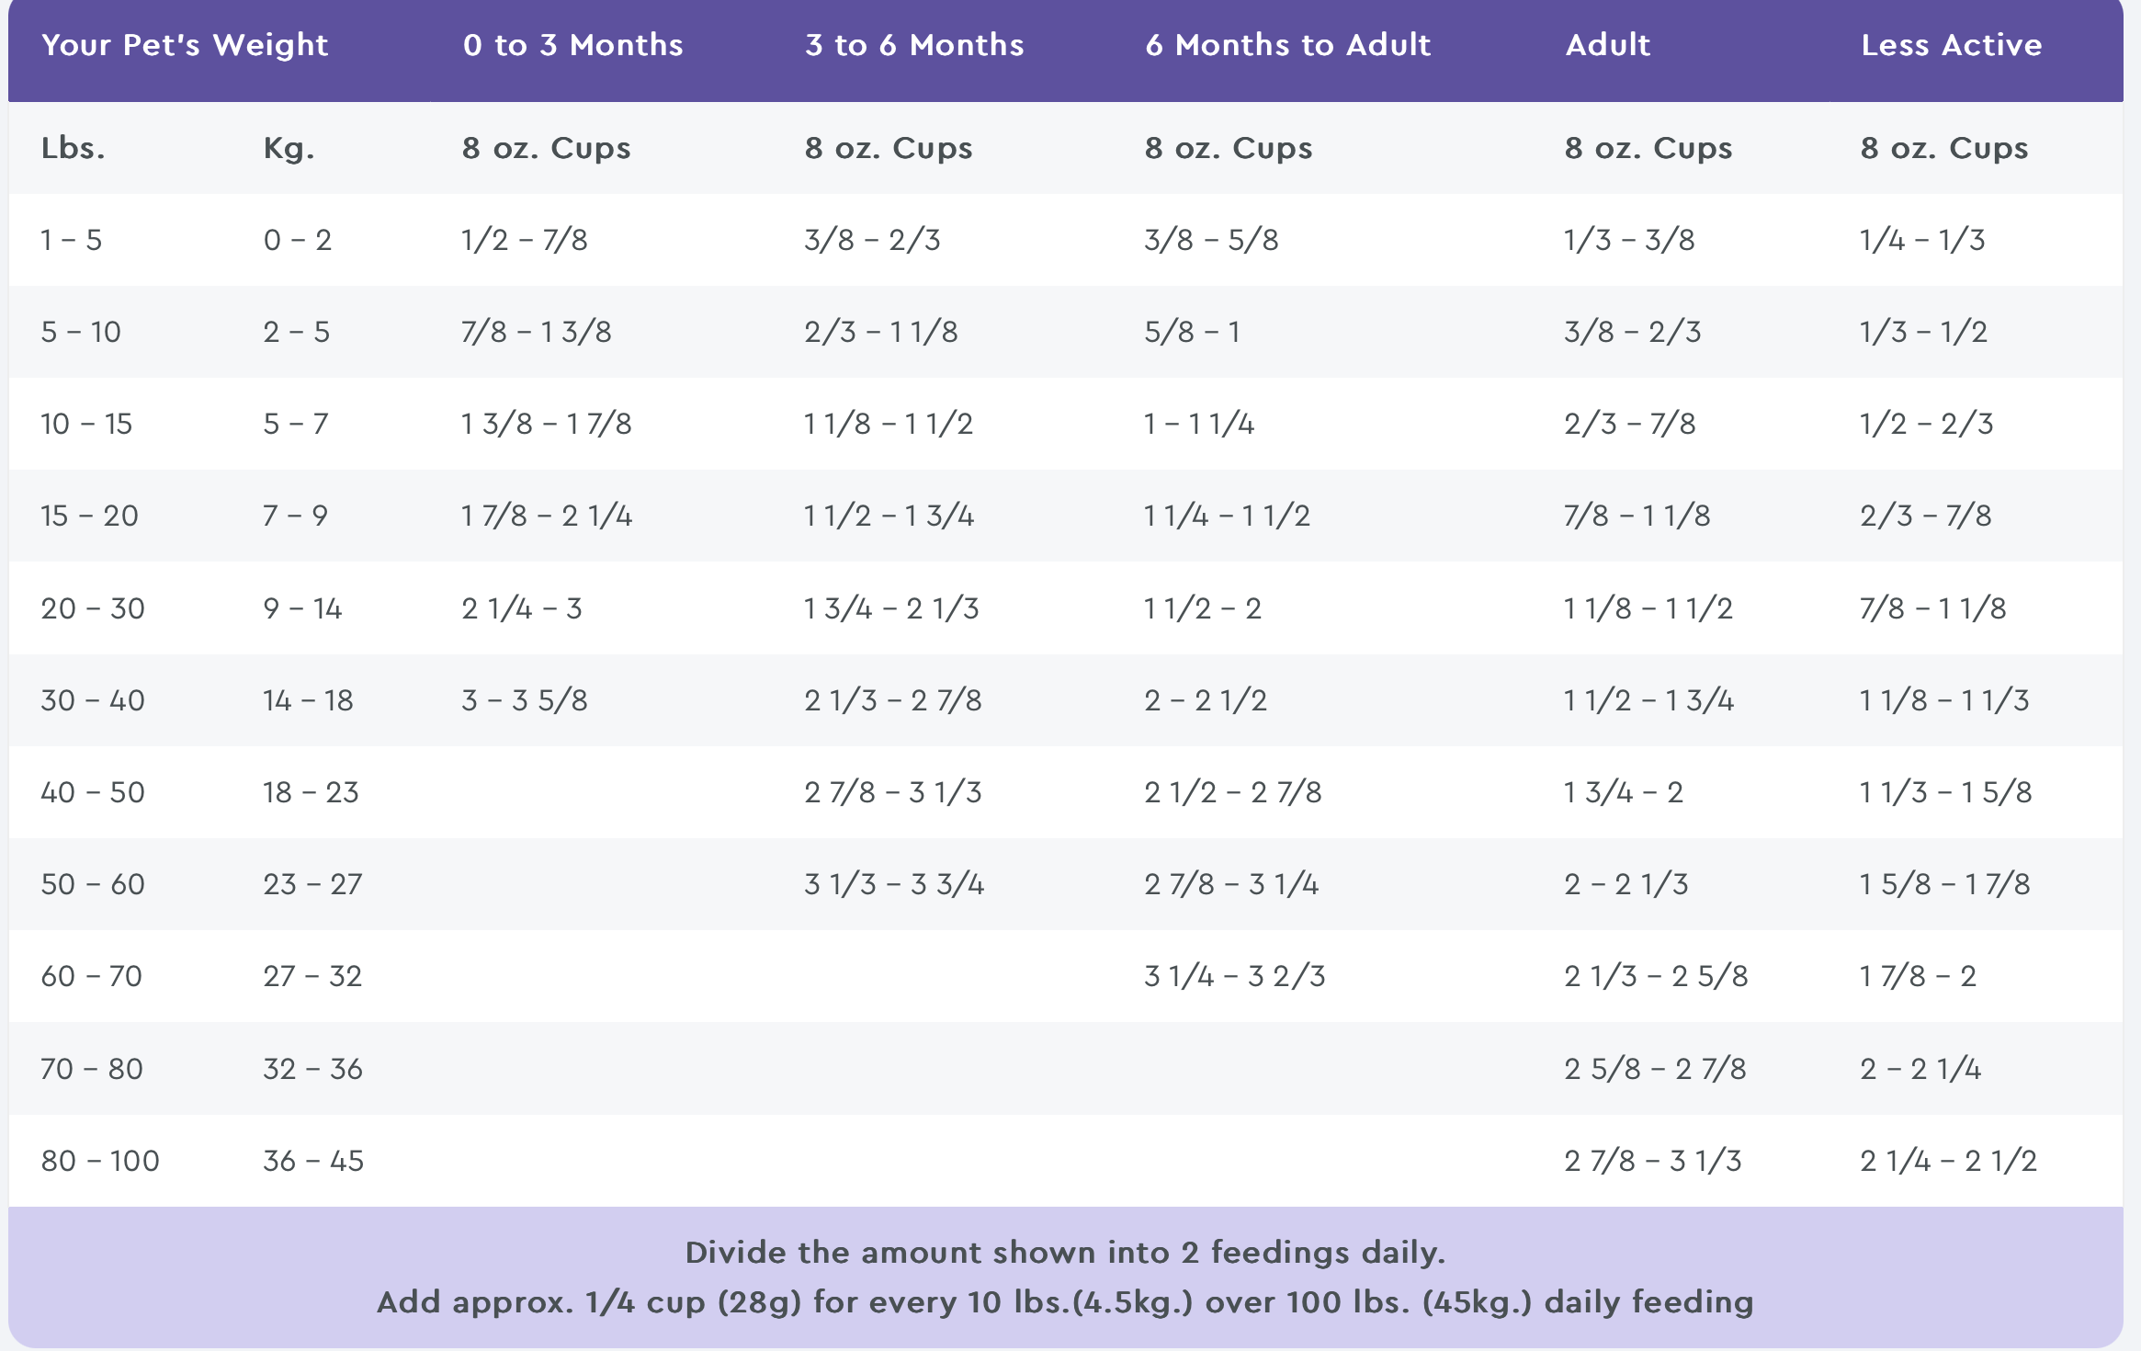Image resolution: width=2141 pixels, height=1351 pixels.
Task: Click the 'Your Pet's Weight' column header
Action: point(185,45)
